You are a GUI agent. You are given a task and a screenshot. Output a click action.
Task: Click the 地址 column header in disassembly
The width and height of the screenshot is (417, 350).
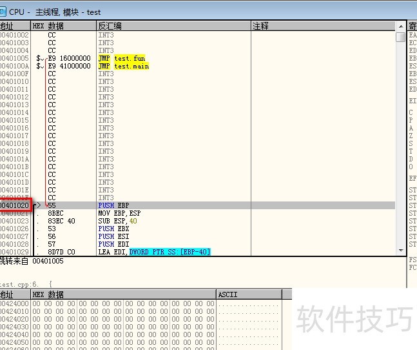click(x=6, y=26)
